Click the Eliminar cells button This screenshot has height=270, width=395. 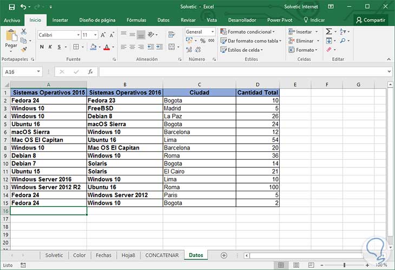304,40
